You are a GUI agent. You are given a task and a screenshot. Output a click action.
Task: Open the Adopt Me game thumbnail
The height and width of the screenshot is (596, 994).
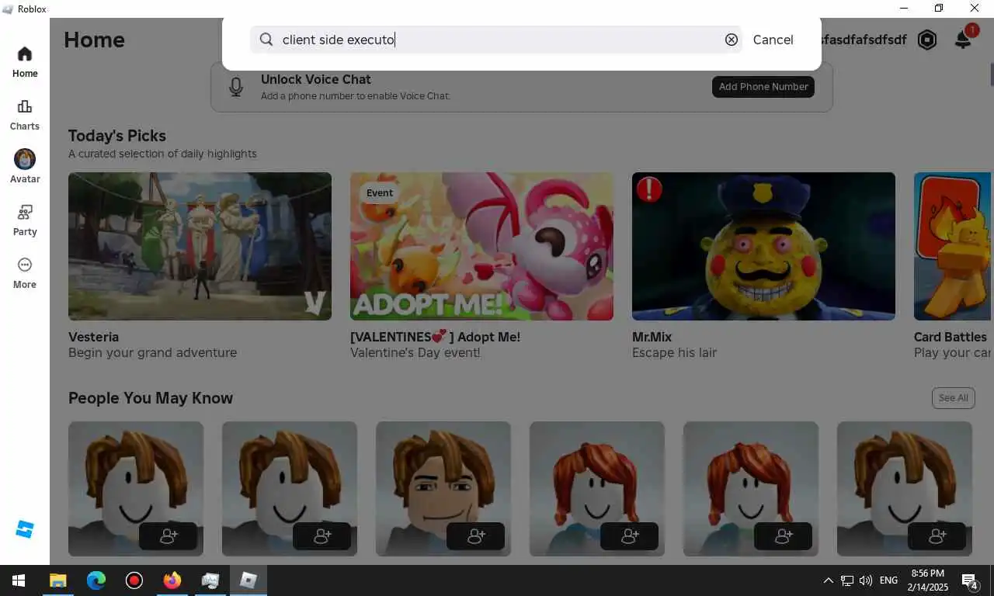[x=481, y=246]
